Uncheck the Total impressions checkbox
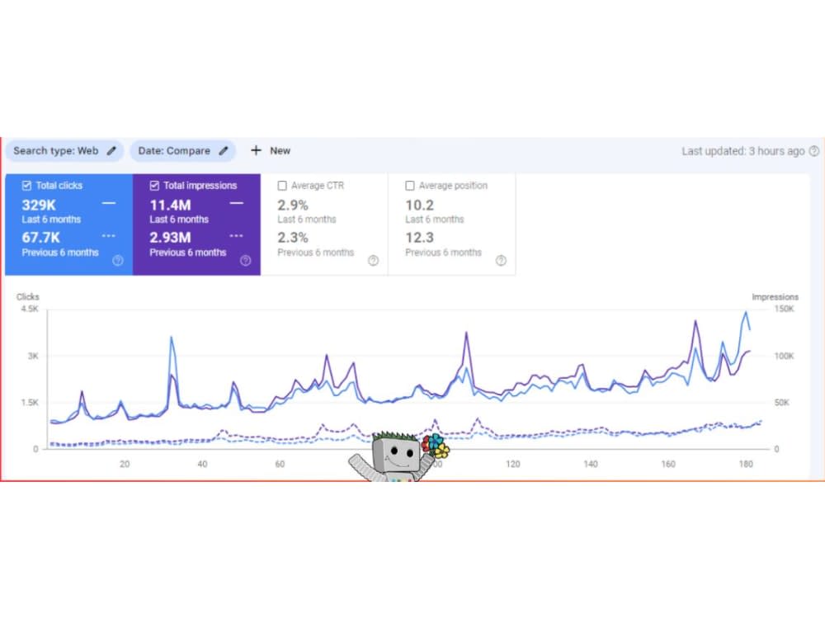 click(154, 185)
